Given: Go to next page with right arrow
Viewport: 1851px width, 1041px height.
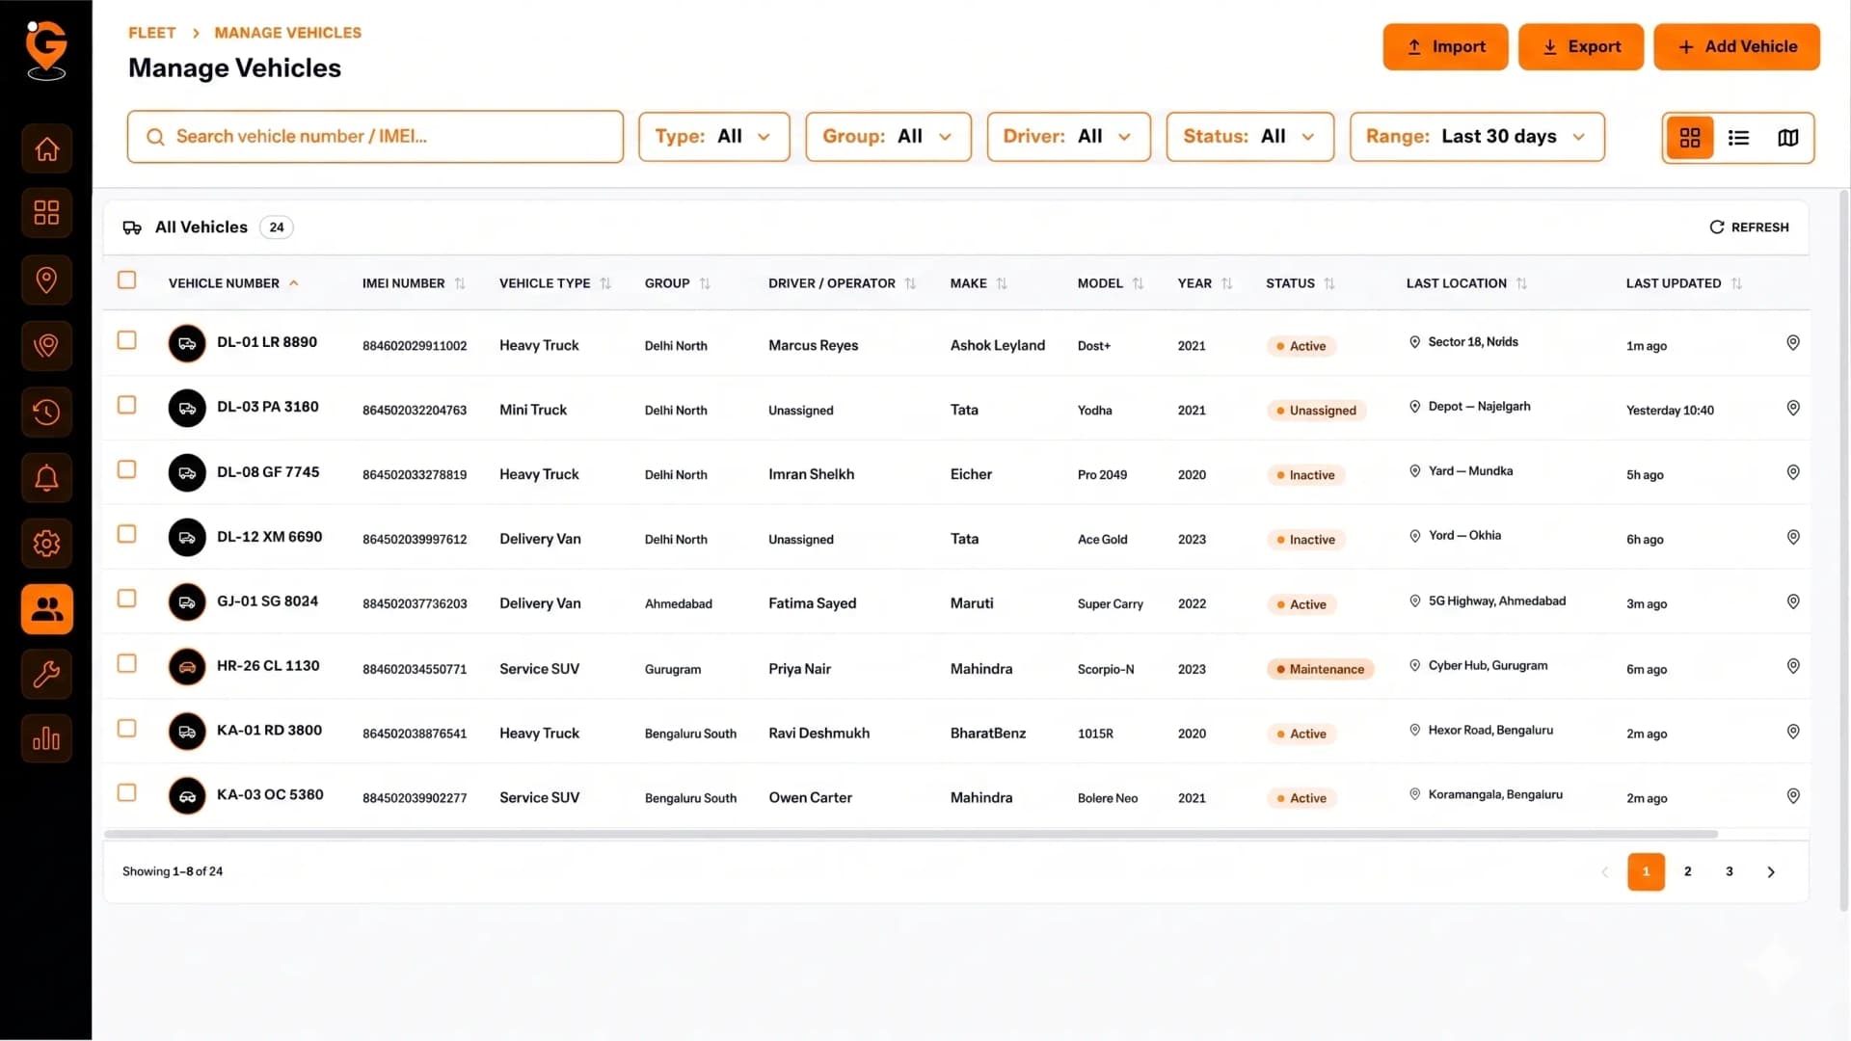Looking at the screenshot, I should click(1770, 872).
